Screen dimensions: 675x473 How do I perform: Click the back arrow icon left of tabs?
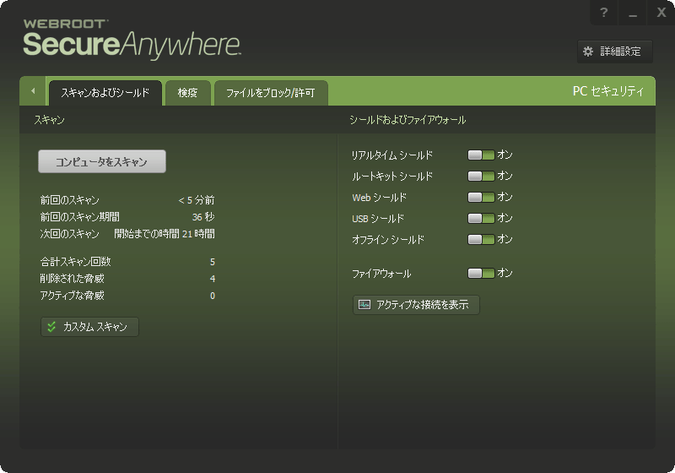tap(33, 91)
